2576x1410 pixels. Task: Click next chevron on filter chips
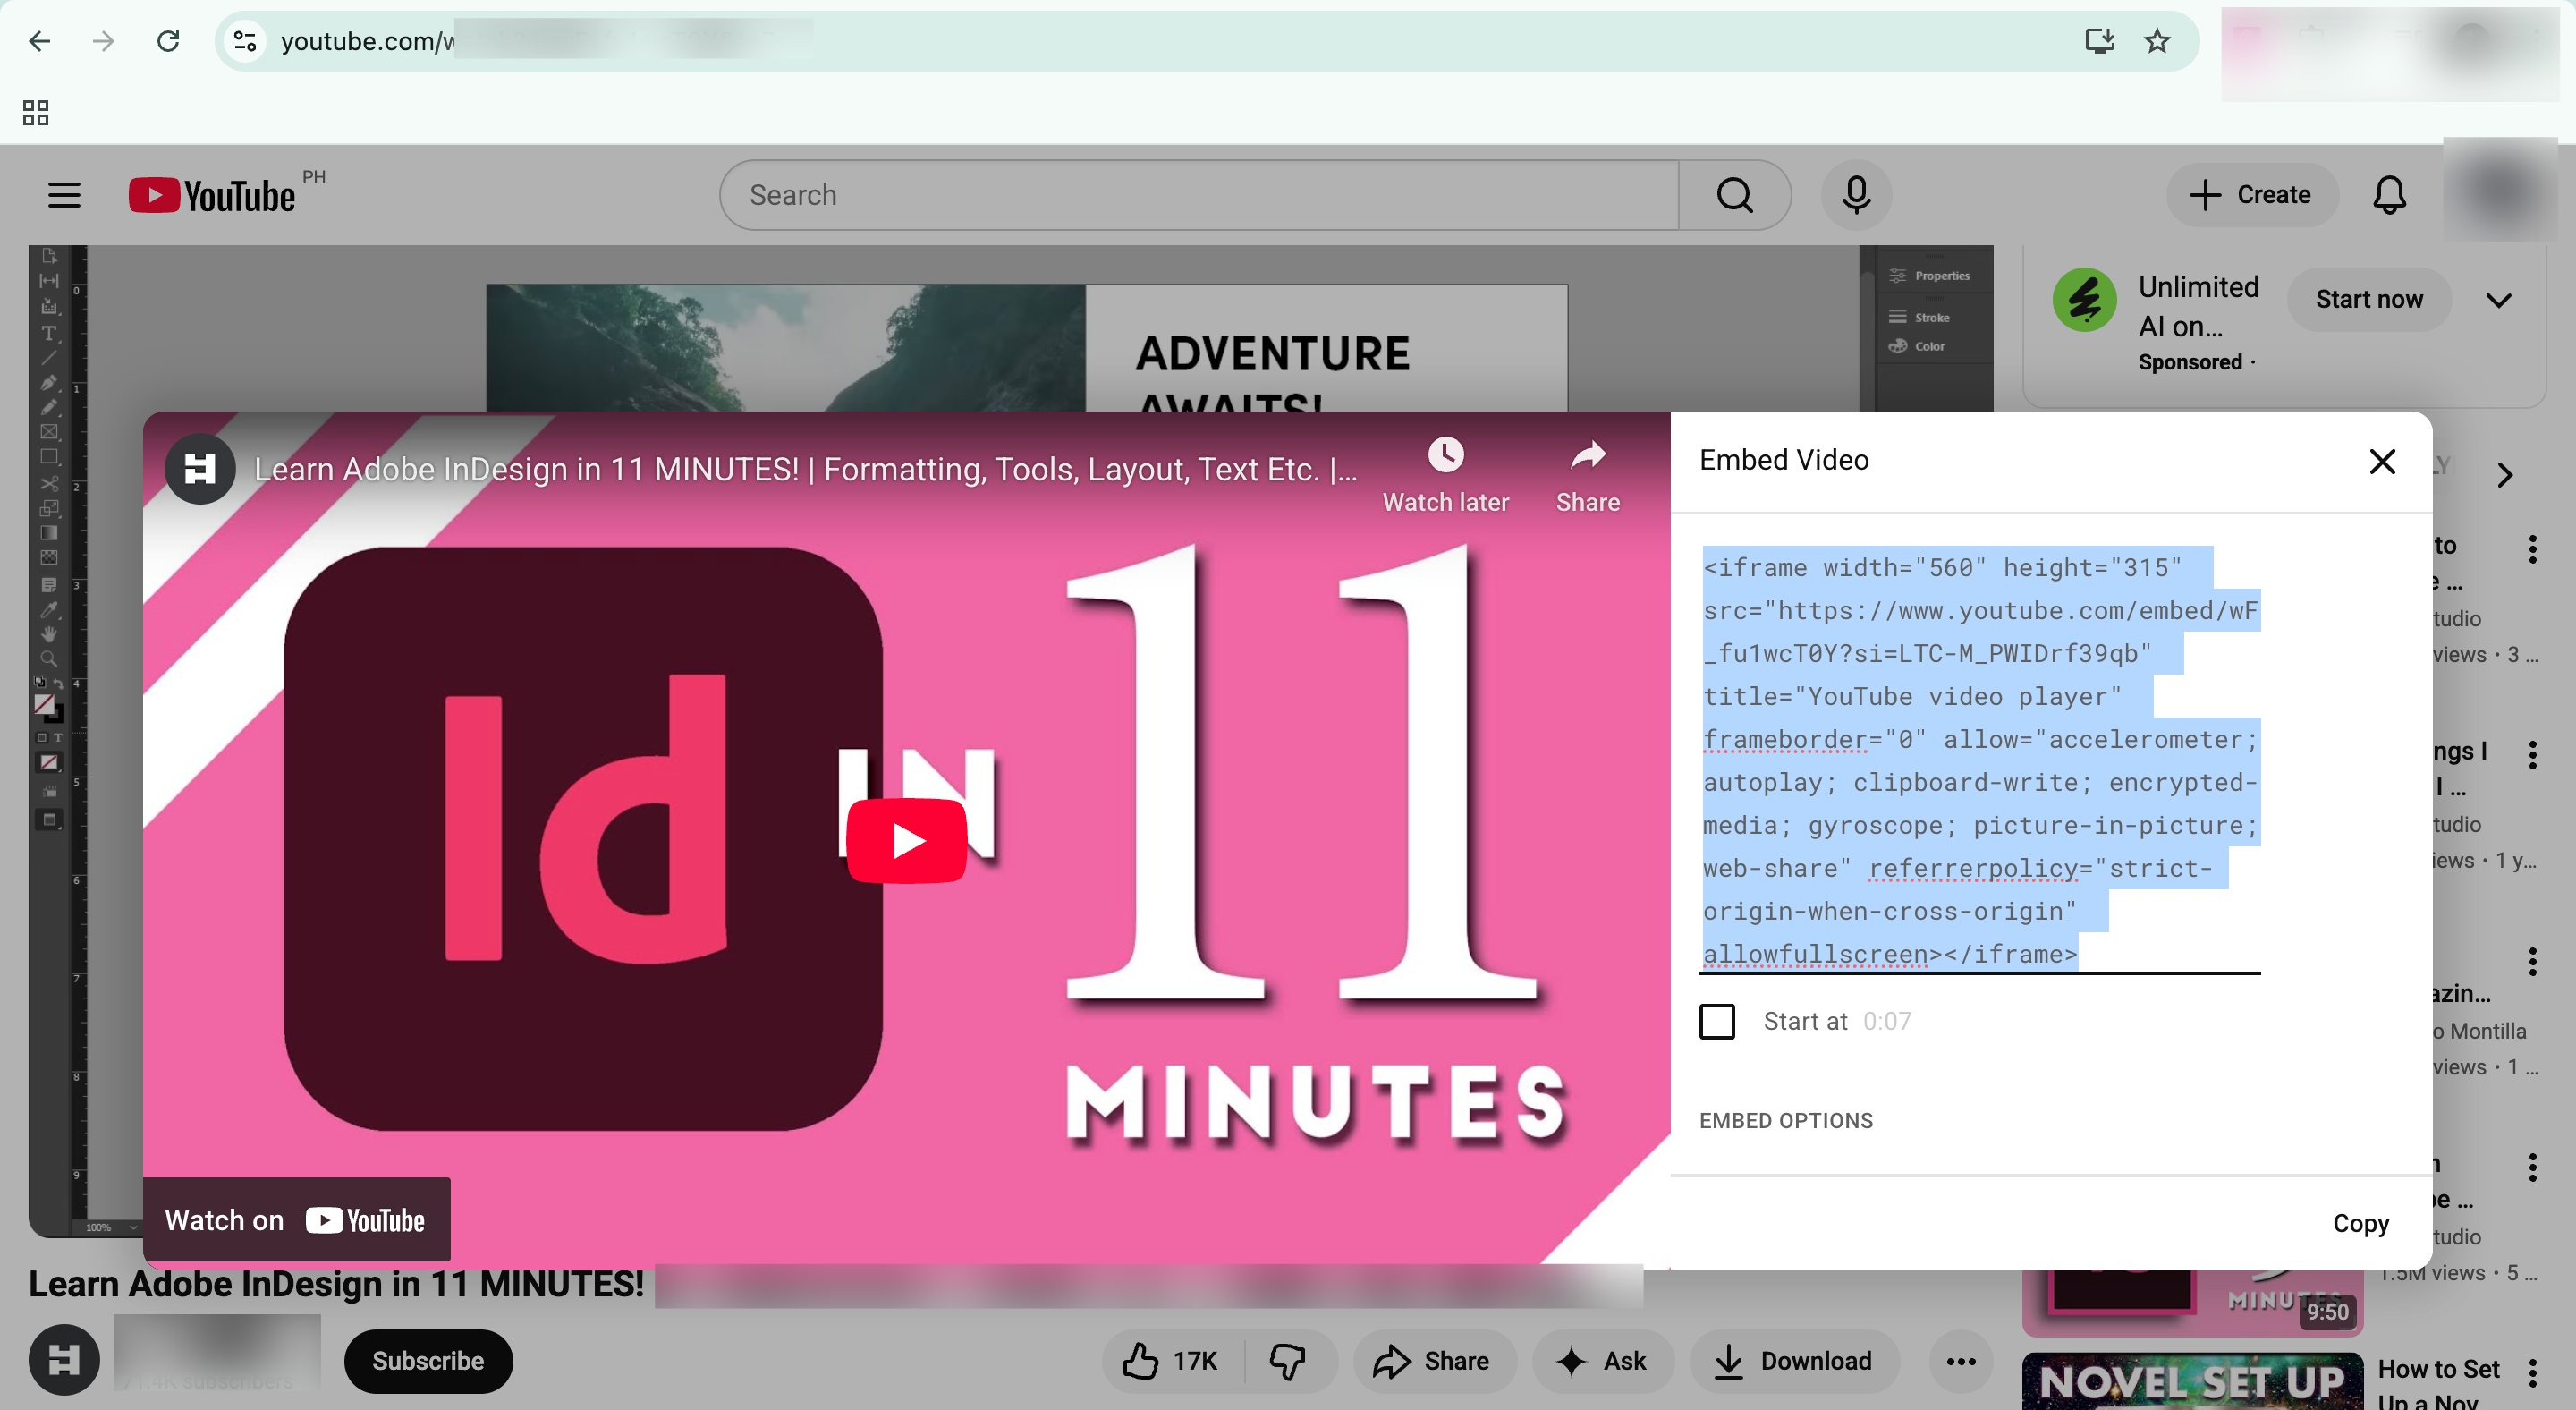(x=2504, y=475)
